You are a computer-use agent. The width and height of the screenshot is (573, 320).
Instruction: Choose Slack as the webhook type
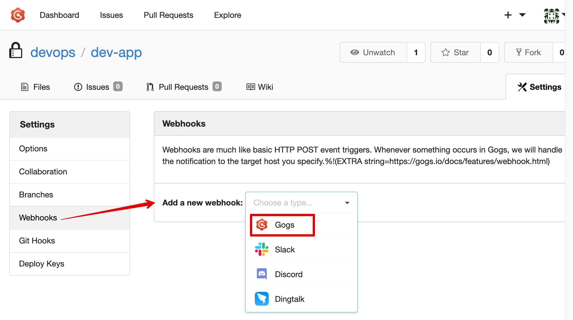pos(301,250)
